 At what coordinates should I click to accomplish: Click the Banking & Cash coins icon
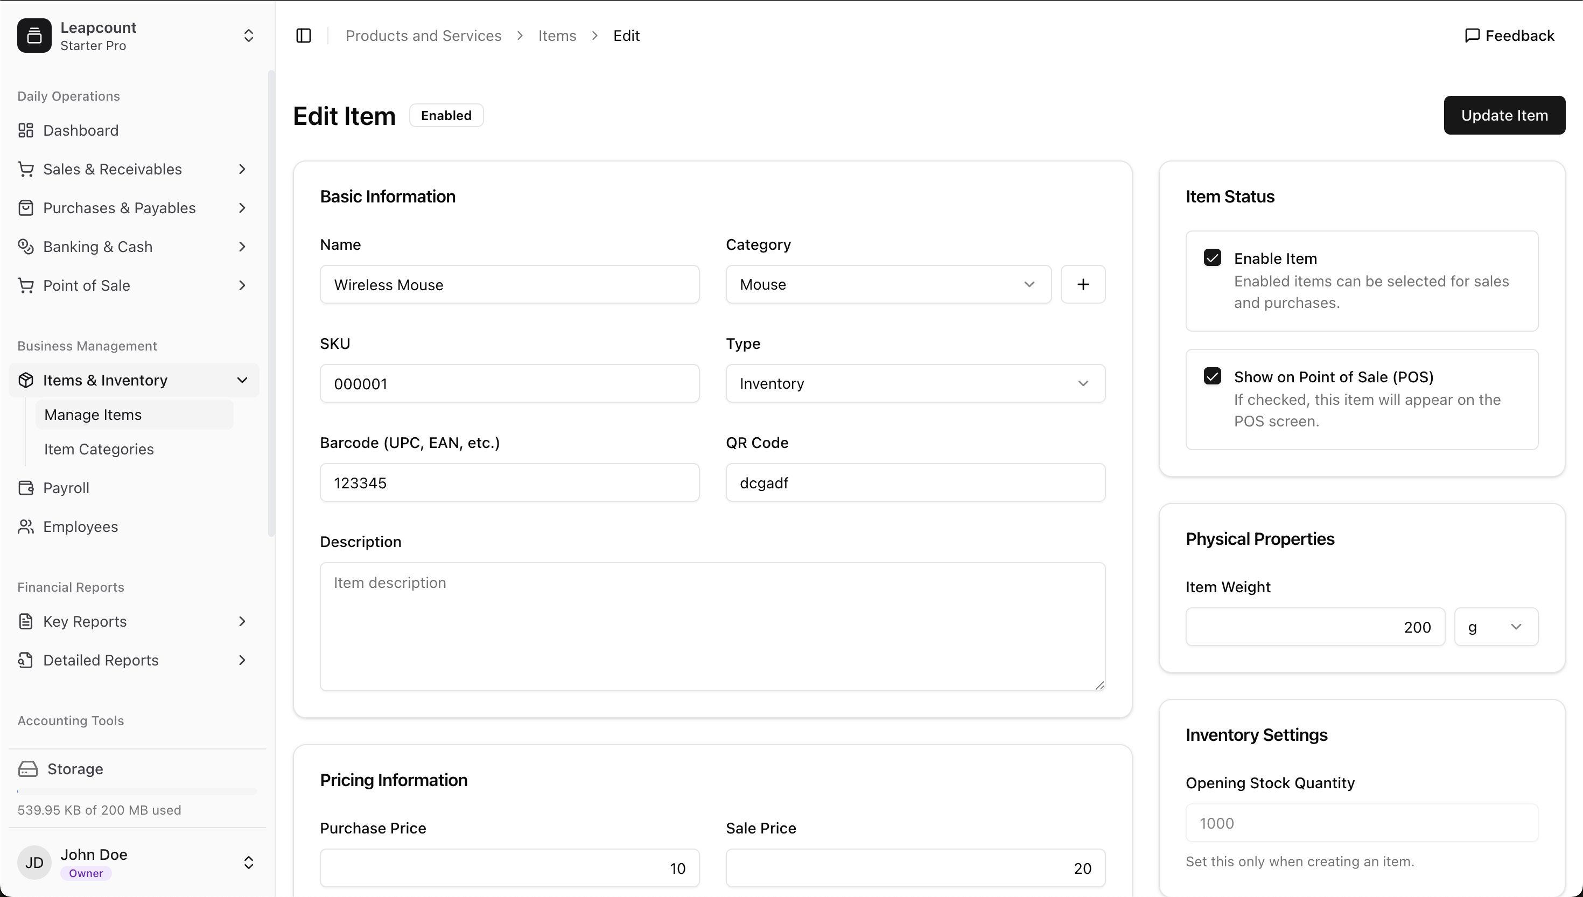pos(26,247)
